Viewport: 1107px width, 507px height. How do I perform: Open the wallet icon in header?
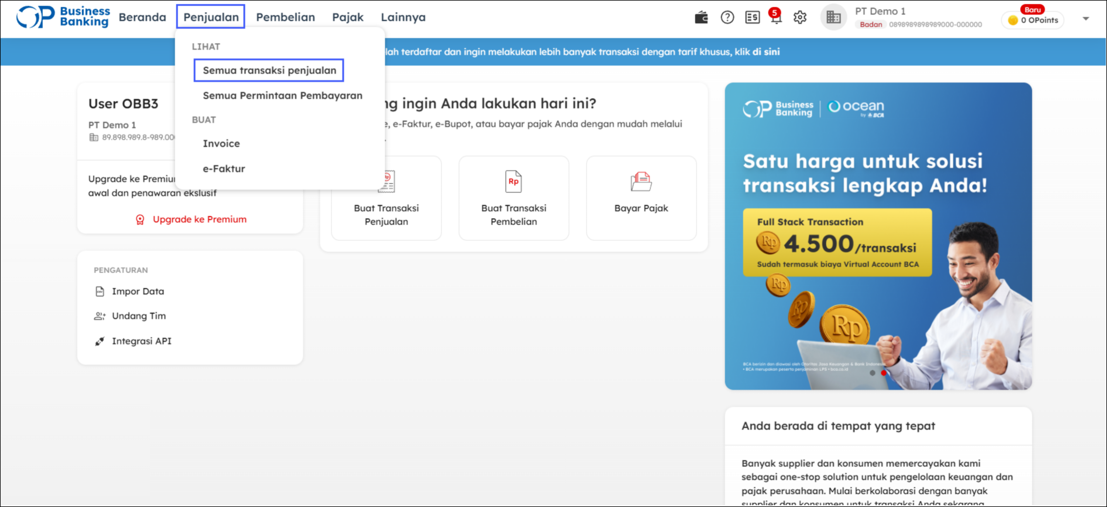[701, 18]
